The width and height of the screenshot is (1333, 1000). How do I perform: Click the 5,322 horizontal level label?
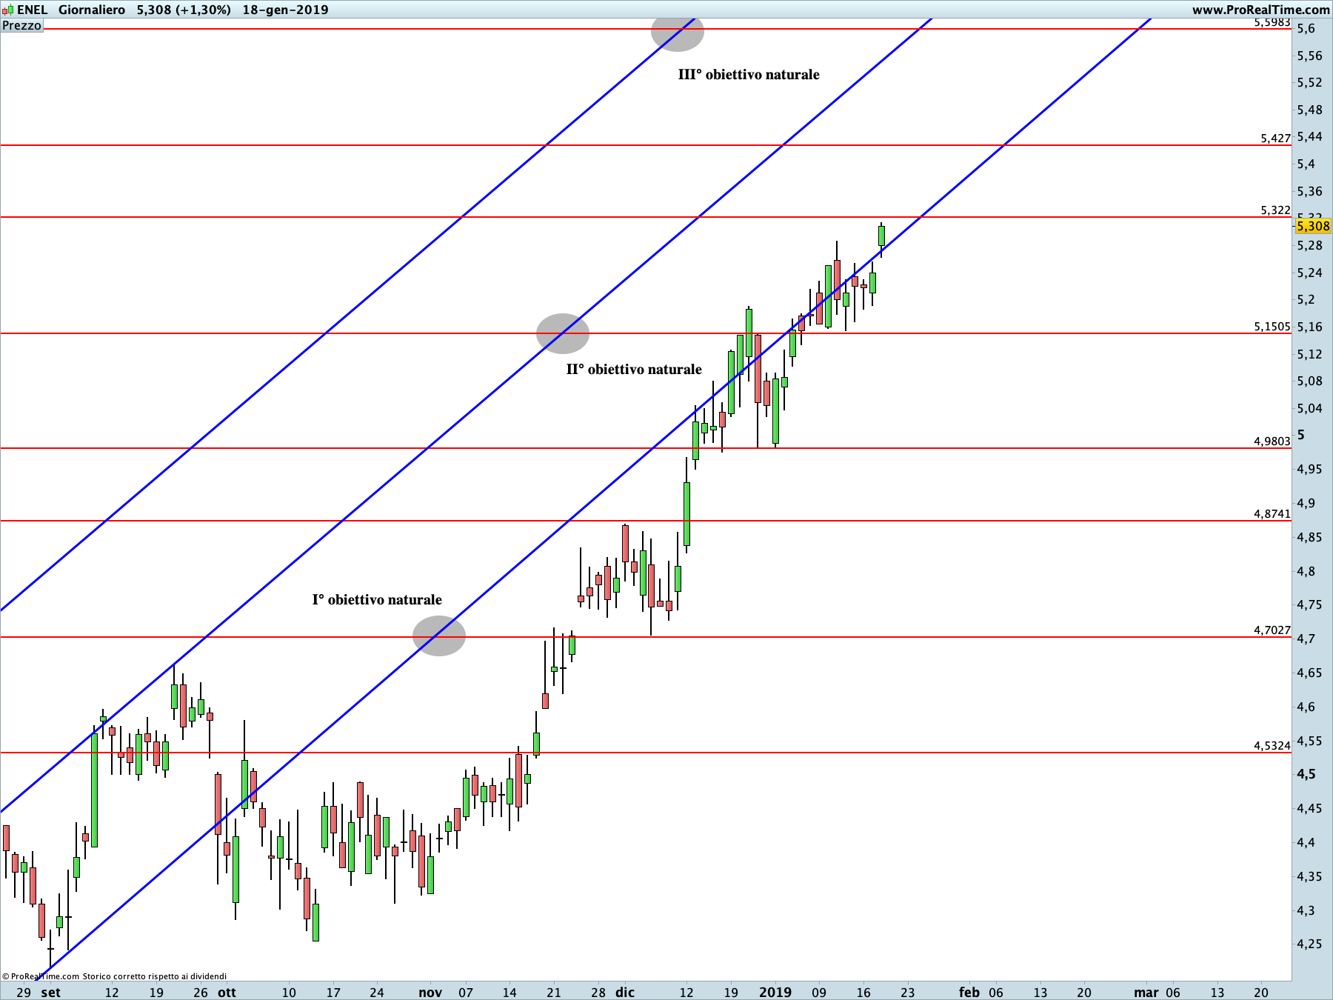(1276, 210)
